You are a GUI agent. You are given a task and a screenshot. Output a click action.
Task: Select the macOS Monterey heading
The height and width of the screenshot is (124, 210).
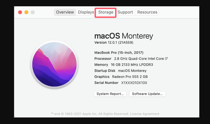pos(124,36)
